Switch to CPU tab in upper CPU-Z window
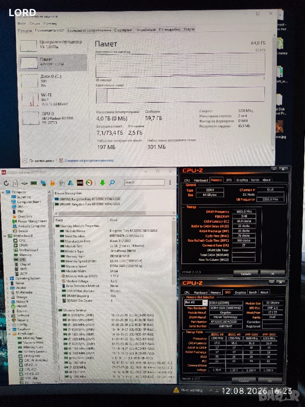The width and height of the screenshot is (305, 407). click(x=187, y=180)
